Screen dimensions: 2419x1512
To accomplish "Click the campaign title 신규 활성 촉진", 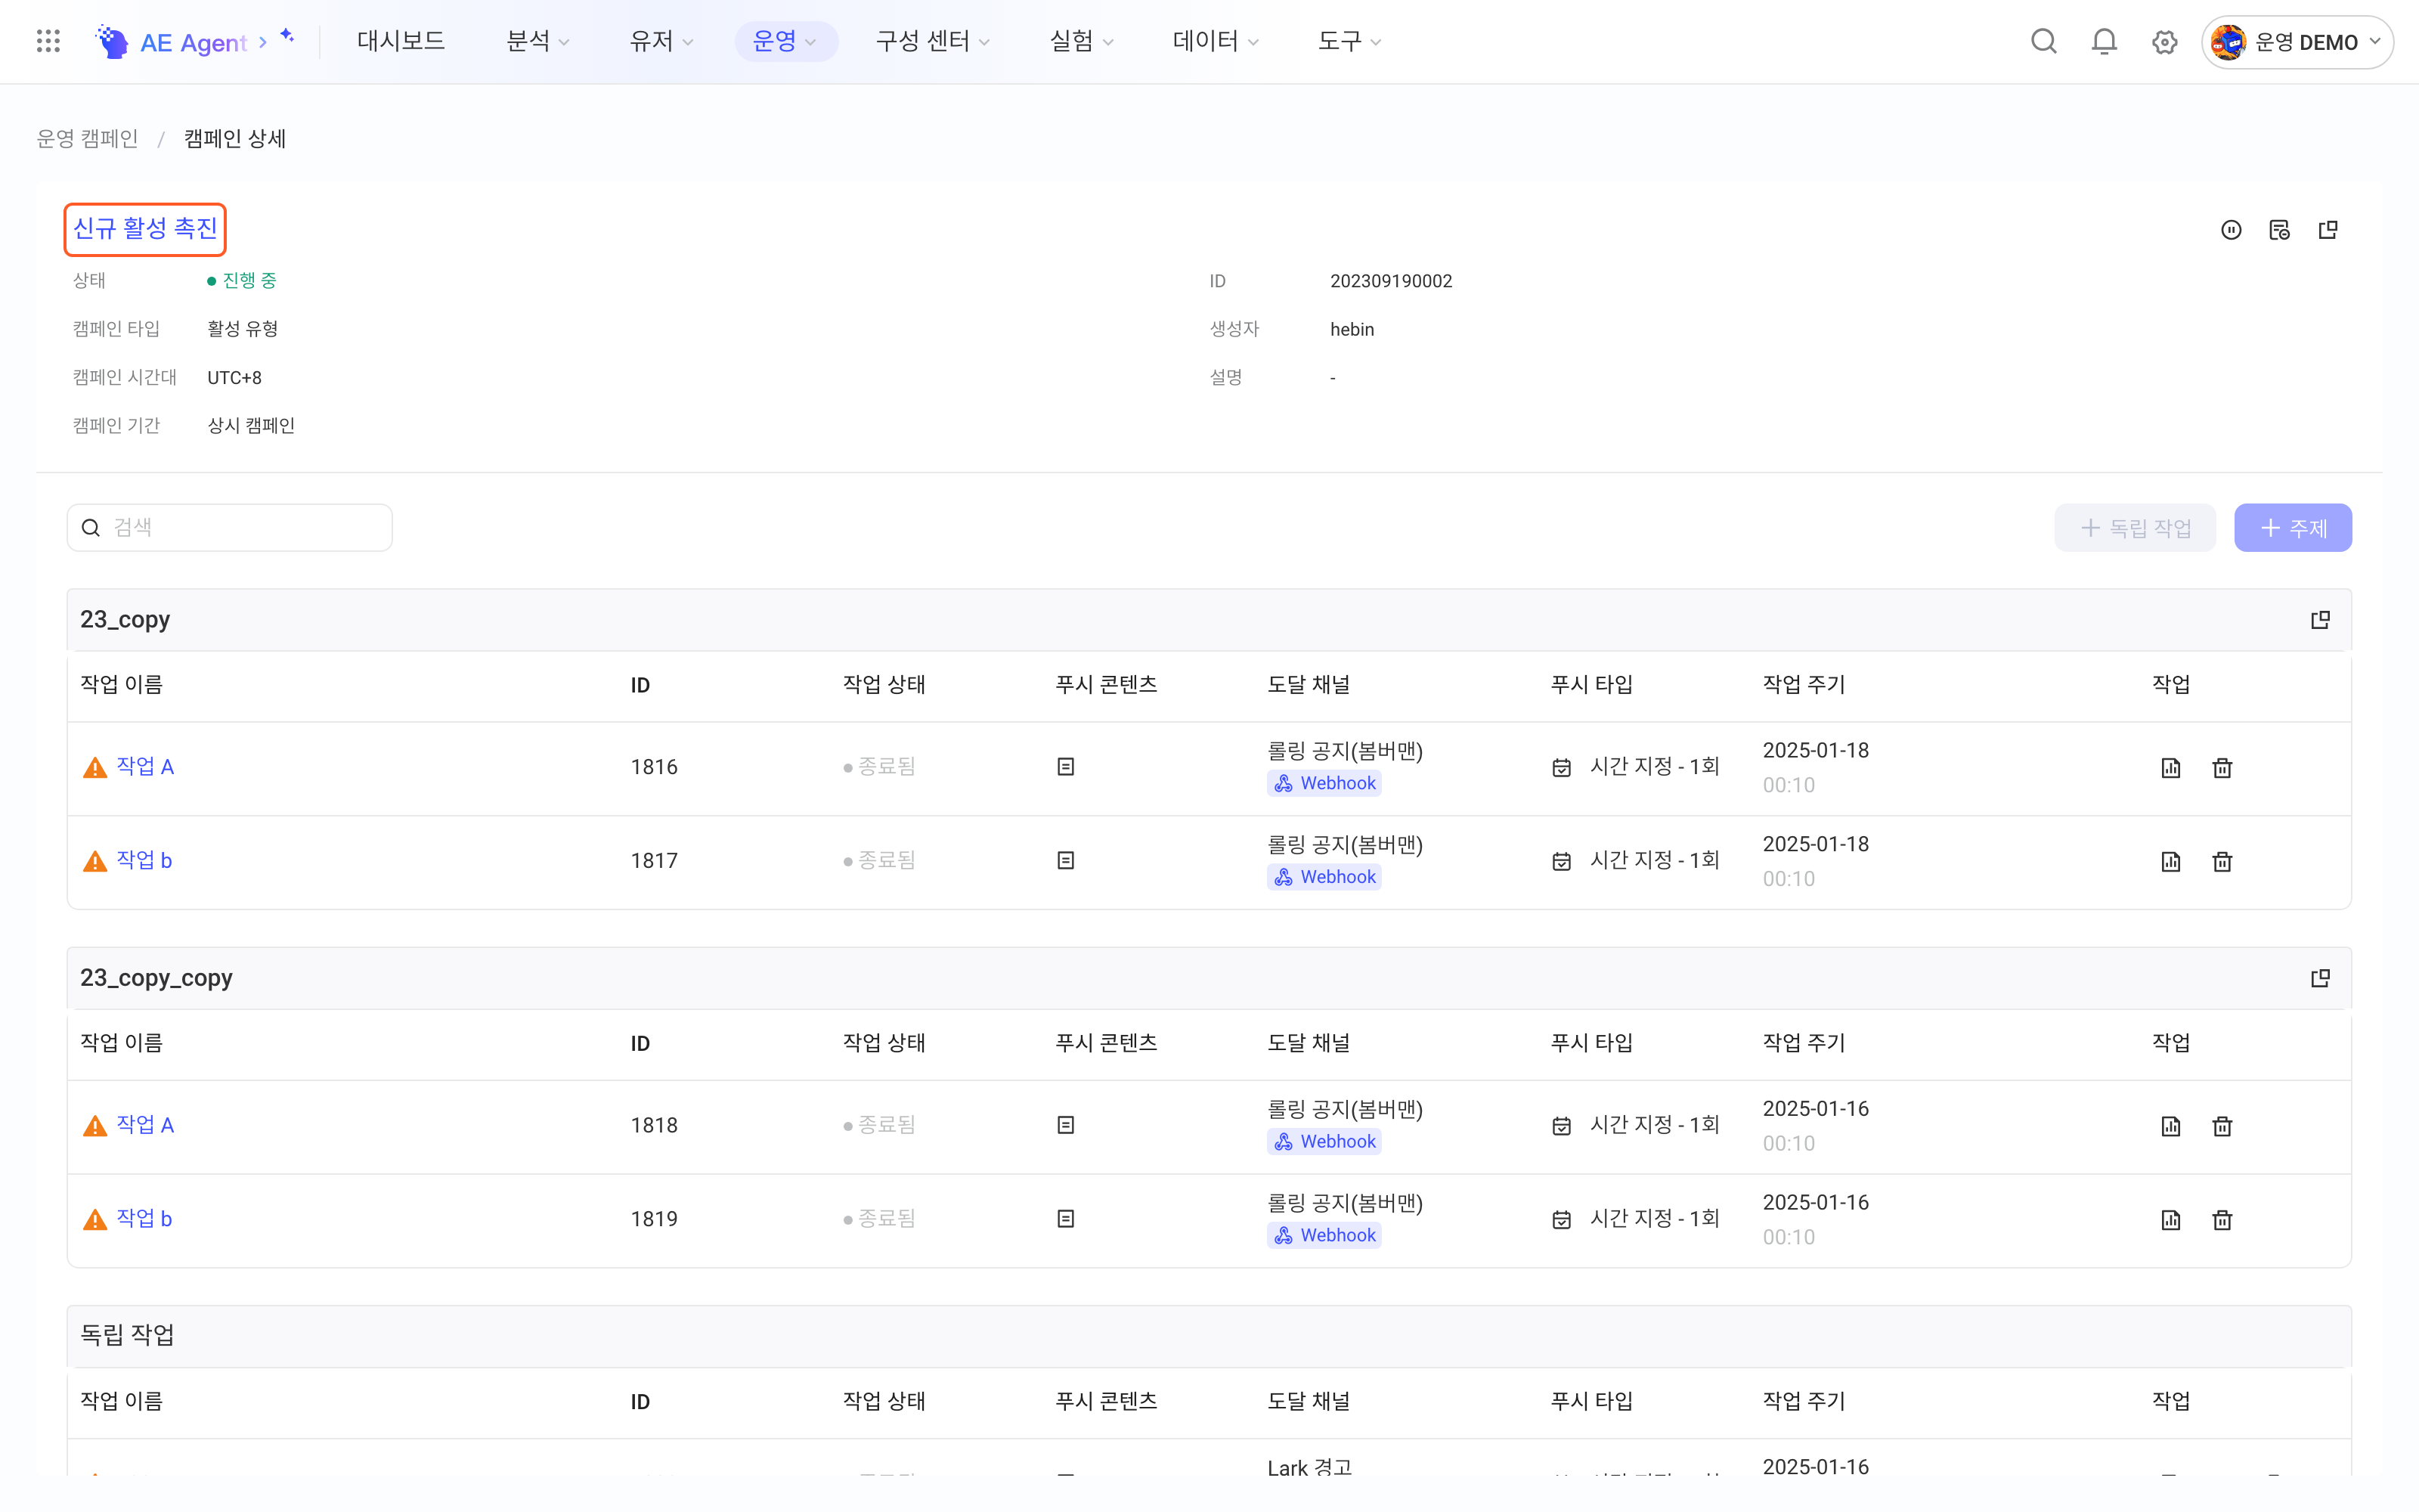I will 145,229.
